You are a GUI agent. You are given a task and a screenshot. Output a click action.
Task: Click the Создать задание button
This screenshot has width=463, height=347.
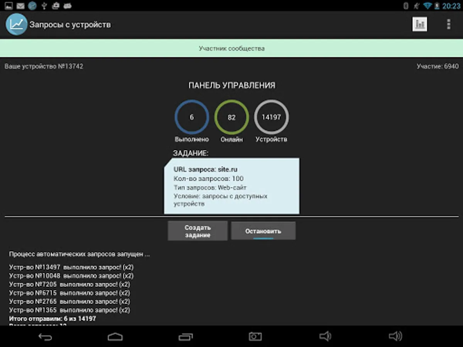[198, 231]
